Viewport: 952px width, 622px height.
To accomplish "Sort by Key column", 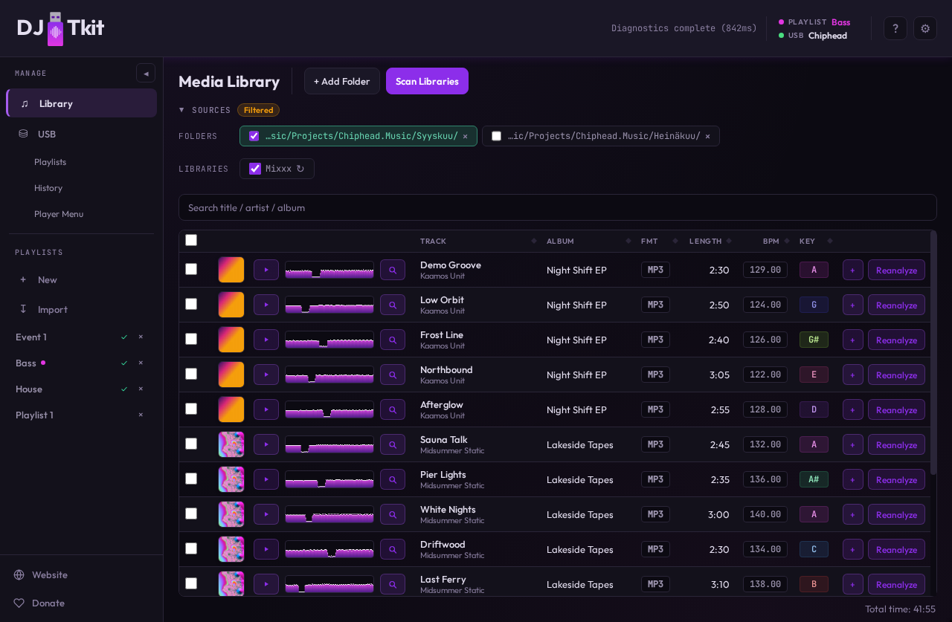I will coord(816,241).
